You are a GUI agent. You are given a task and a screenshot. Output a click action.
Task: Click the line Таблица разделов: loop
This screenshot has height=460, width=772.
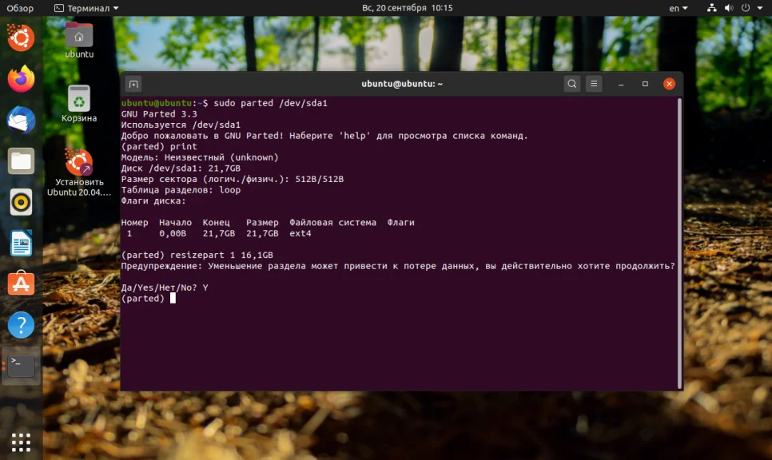pyautogui.click(x=181, y=190)
